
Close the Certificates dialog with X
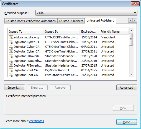point(135,4)
